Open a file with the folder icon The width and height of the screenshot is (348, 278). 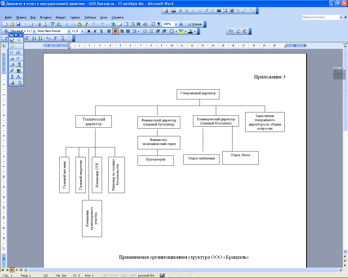(x=12, y=24)
